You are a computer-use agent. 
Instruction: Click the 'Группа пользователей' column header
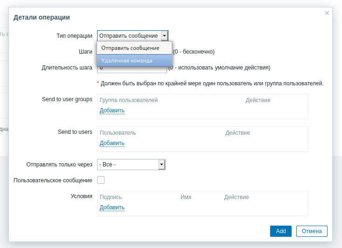click(x=129, y=100)
